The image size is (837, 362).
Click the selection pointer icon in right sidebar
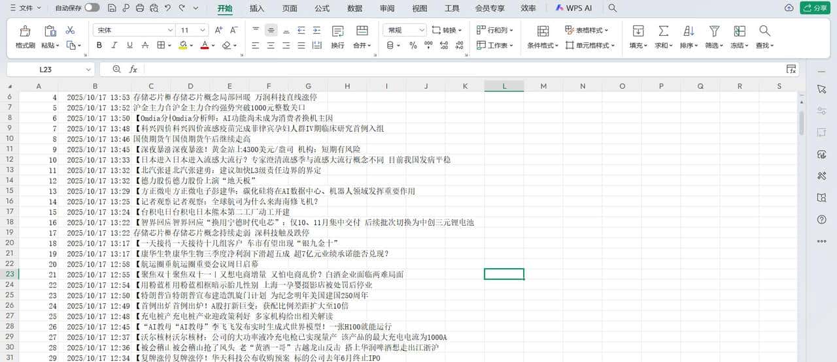[x=822, y=88]
